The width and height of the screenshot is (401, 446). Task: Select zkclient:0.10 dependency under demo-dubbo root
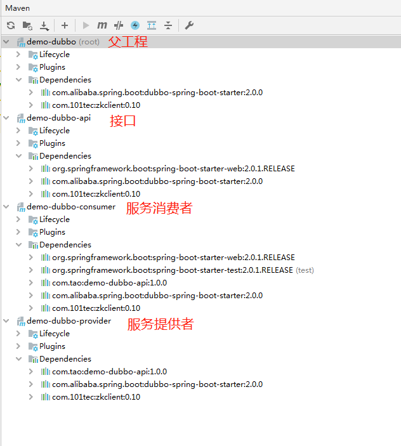click(96, 105)
